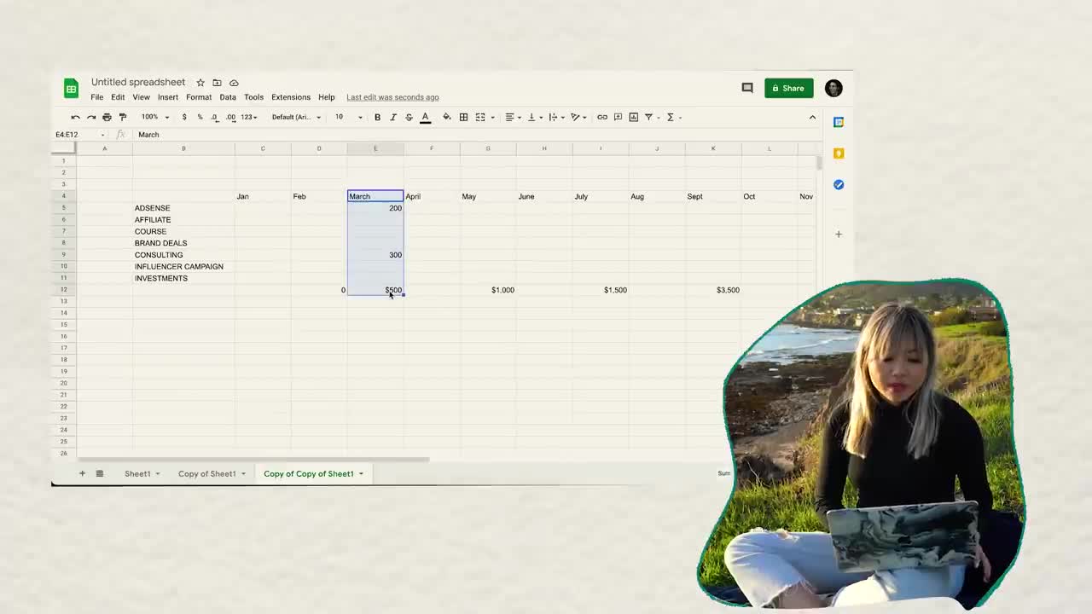Open the Insert menu
1092x614 pixels.
[167, 97]
